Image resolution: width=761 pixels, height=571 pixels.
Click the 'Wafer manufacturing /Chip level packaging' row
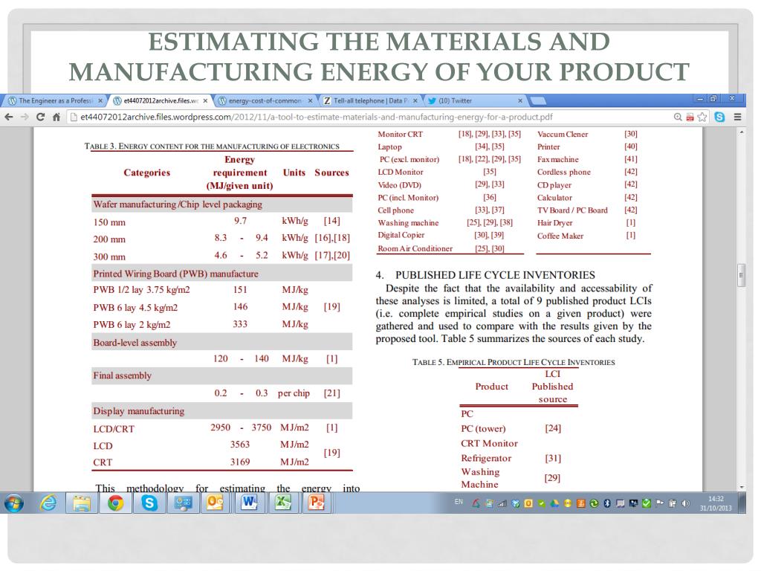[x=221, y=204]
